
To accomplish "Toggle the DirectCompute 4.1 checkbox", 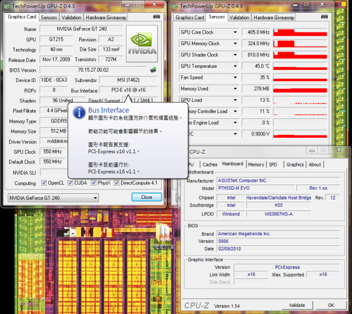I will pos(117,183).
